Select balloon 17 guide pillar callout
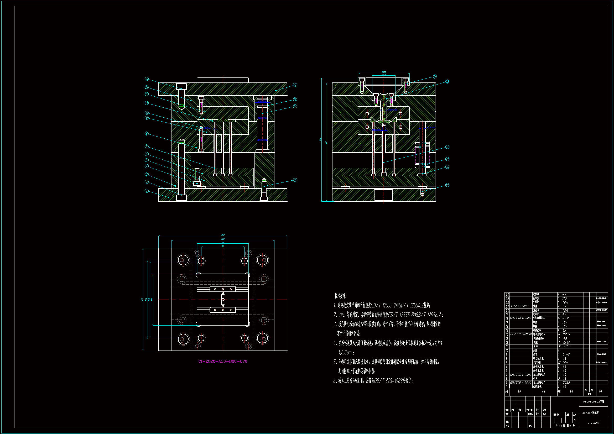The height and width of the screenshot is (434, 614). (295, 106)
